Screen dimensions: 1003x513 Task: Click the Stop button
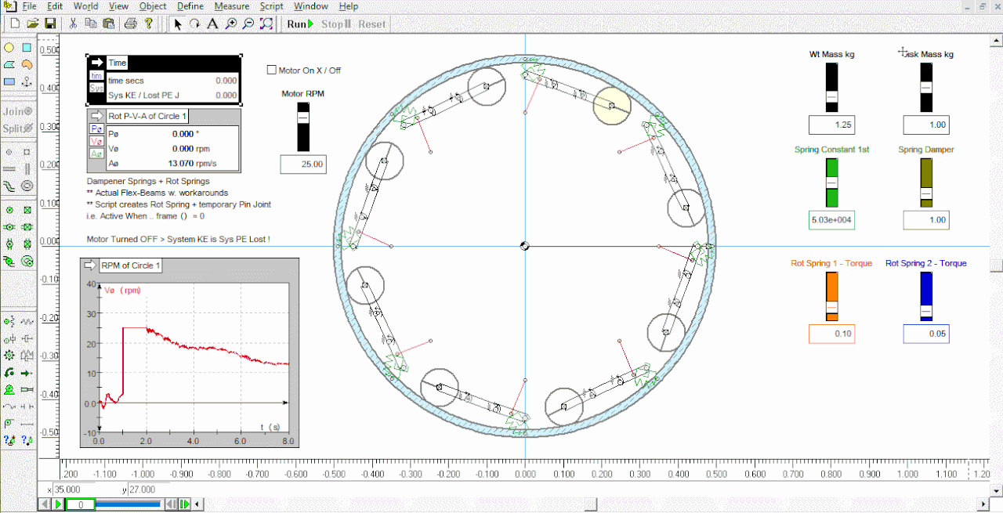[x=335, y=24]
